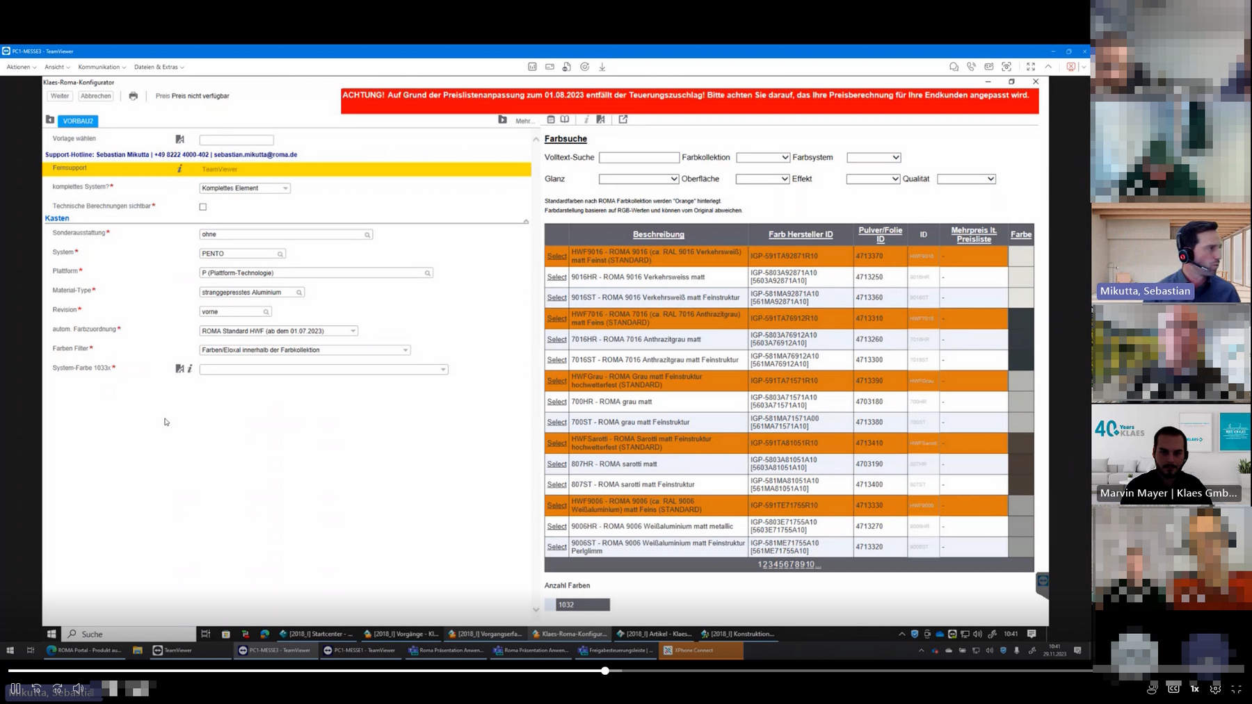The width and height of the screenshot is (1252, 704).
Task: Open TeamViewer dashboard chart icon
Action: pyautogui.click(x=532, y=67)
